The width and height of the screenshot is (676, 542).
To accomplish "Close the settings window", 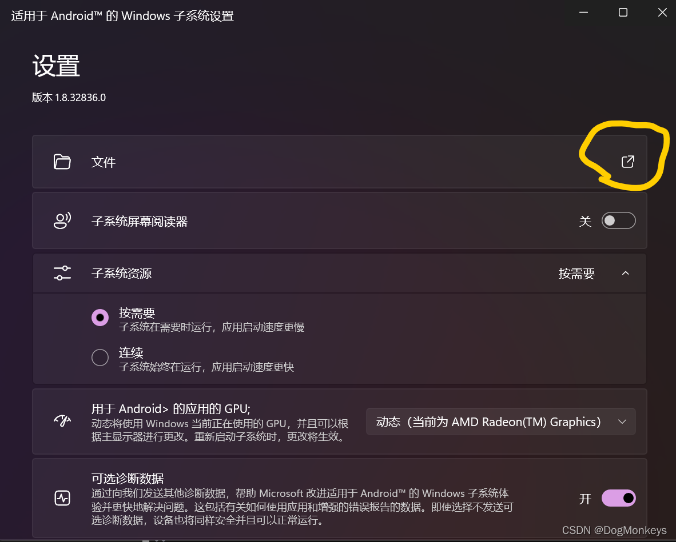I will pos(663,13).
